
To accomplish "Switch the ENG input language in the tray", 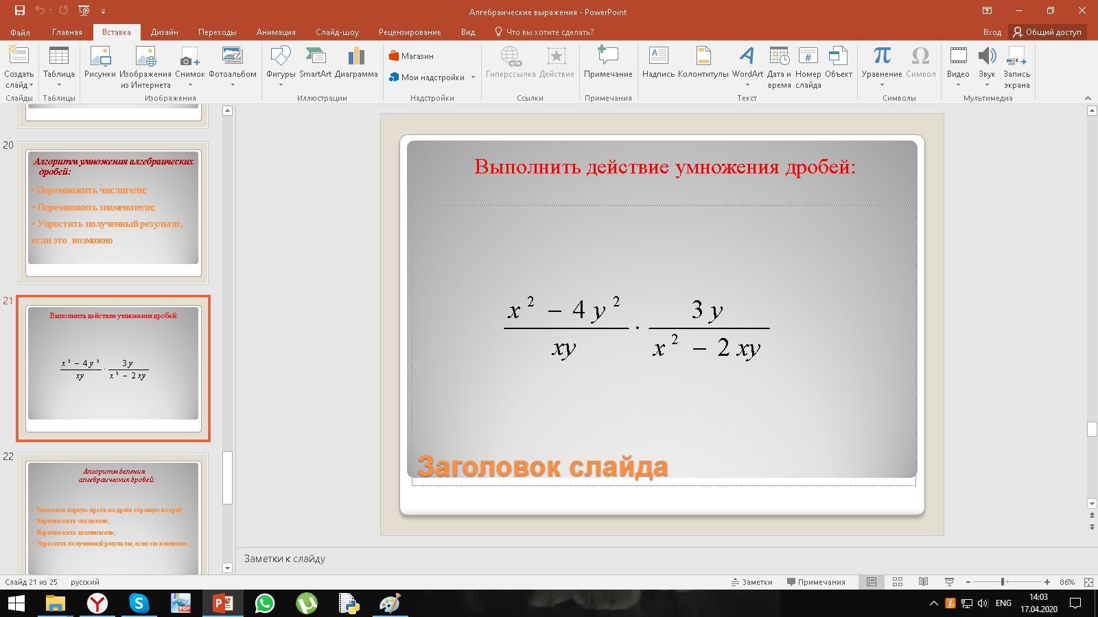I will click(x=1003, y=603).
